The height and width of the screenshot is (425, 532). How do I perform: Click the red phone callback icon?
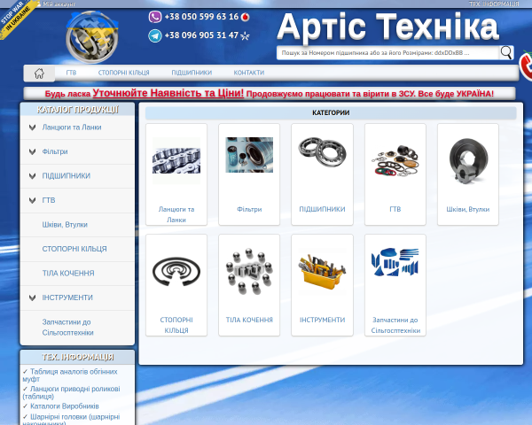(x=526, y=66)
